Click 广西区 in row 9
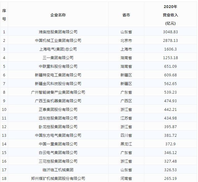 tap(126, 101)
